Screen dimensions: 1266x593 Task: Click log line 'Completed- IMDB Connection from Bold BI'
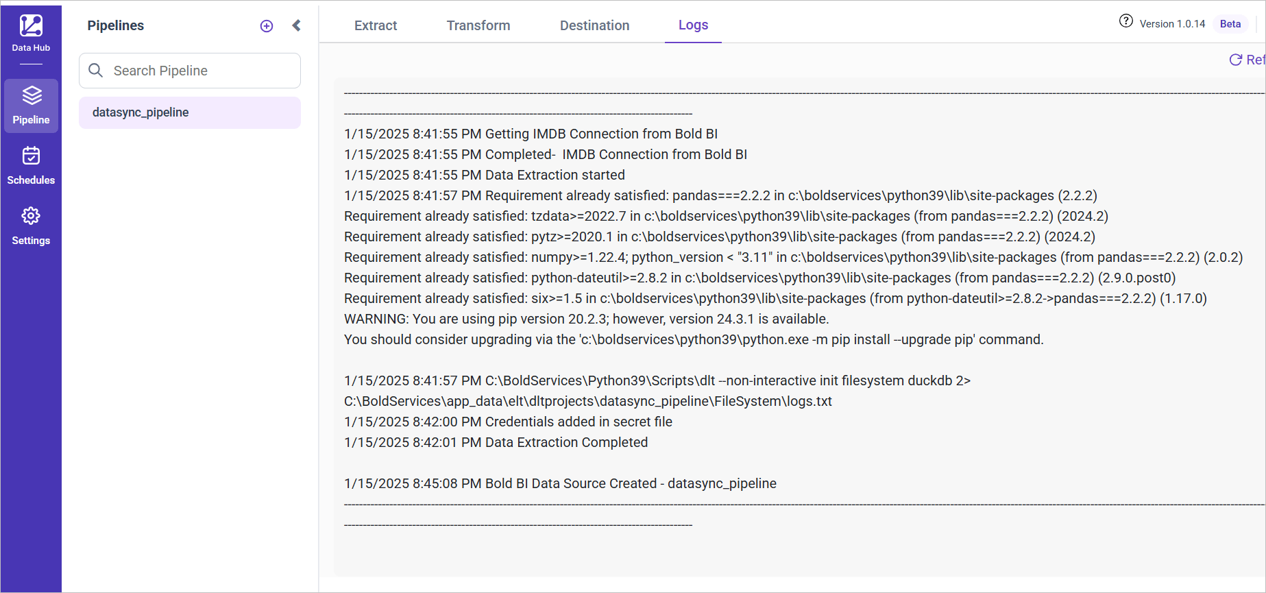tap(546, 154)
